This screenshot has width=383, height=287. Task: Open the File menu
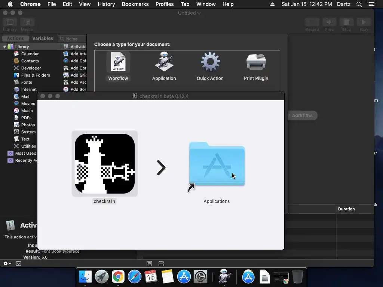point(52,4)
